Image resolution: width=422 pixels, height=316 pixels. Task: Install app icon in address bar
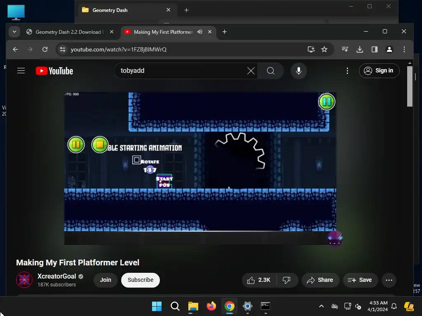(x=311, y=49)
